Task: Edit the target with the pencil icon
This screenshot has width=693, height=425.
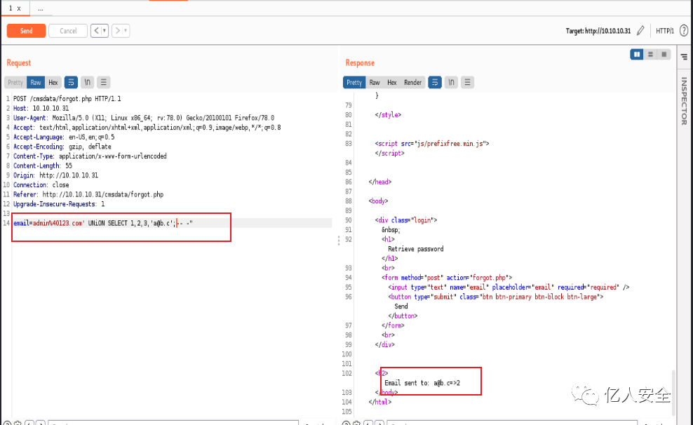Action: tap(640, 30)
